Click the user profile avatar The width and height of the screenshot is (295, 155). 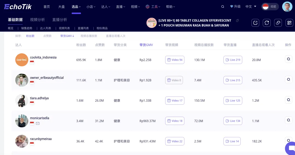(x=287, y=7)
